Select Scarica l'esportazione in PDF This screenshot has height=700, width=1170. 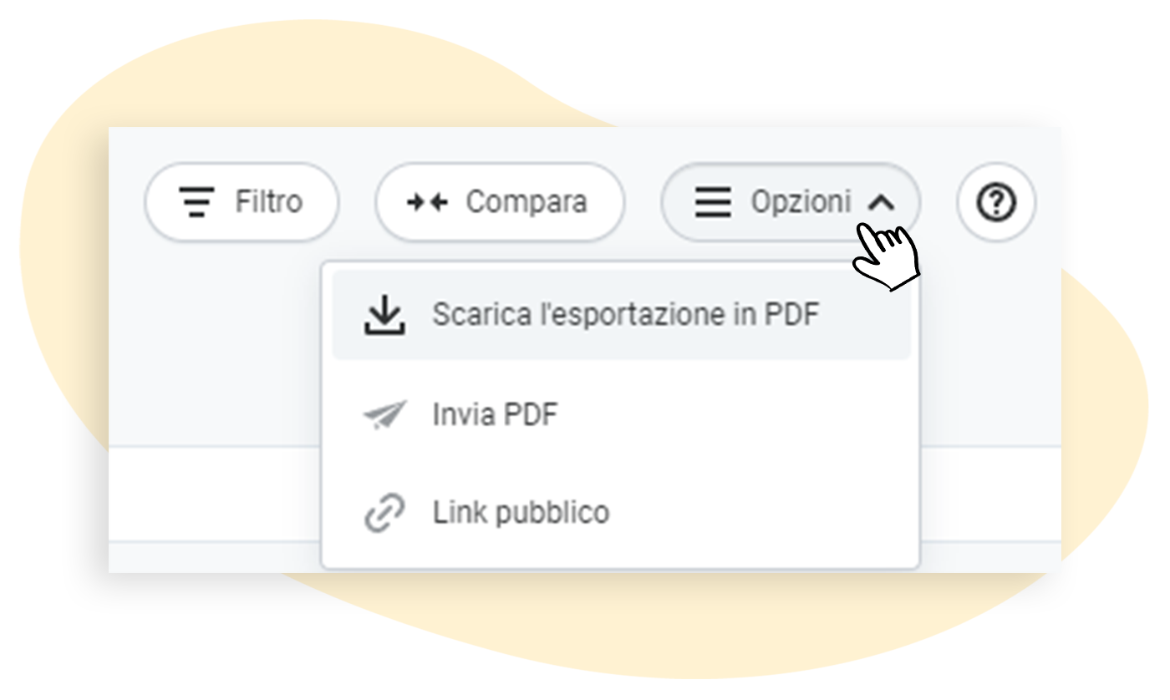pos(625,315)
